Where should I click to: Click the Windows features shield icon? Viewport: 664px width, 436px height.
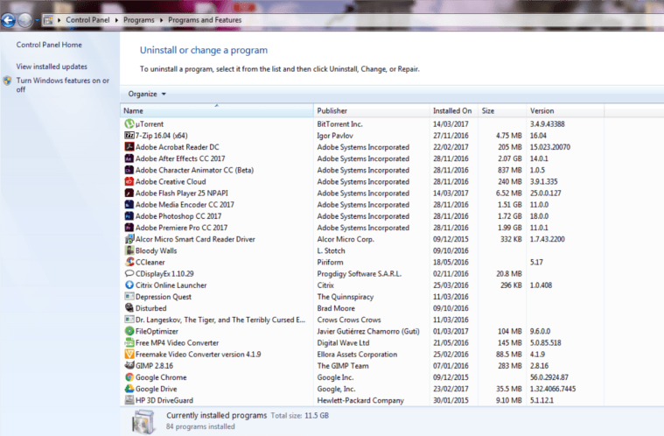(x=7, y=81)
